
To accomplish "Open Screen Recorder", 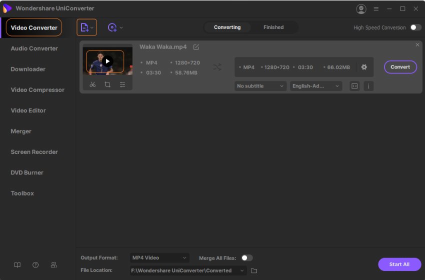I will click(34, 152).
